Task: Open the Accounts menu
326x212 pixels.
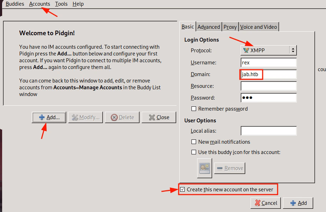Action: [x=40, y=4]
